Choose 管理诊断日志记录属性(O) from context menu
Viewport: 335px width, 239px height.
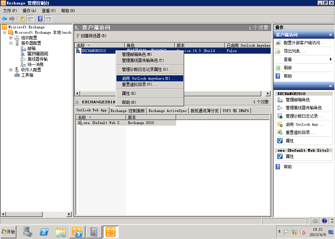(150, 69)
